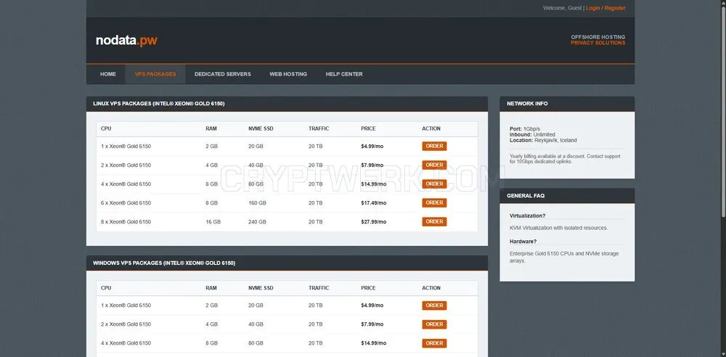Order the Linux 8 x Xeon $27.99/mo plan
The height and width of the screenshot is (357, 726).
(434, 222)
